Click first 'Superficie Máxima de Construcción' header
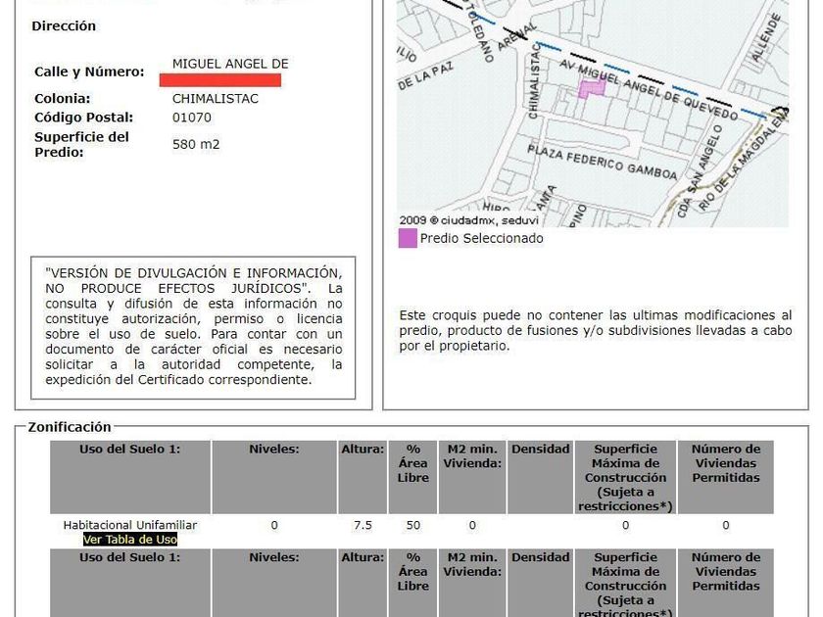This screenshot has width=823, height=617. (x=626, y=478)
